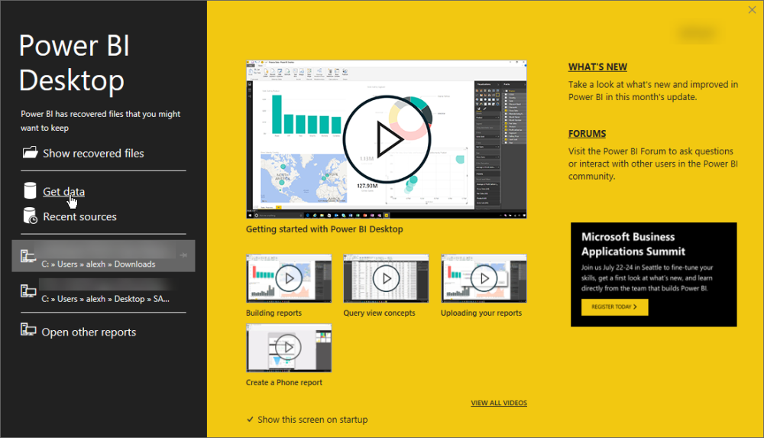This screenshot has height=438, width=764.
Task: Click the Building reports caption
Action: coord(274,313)
